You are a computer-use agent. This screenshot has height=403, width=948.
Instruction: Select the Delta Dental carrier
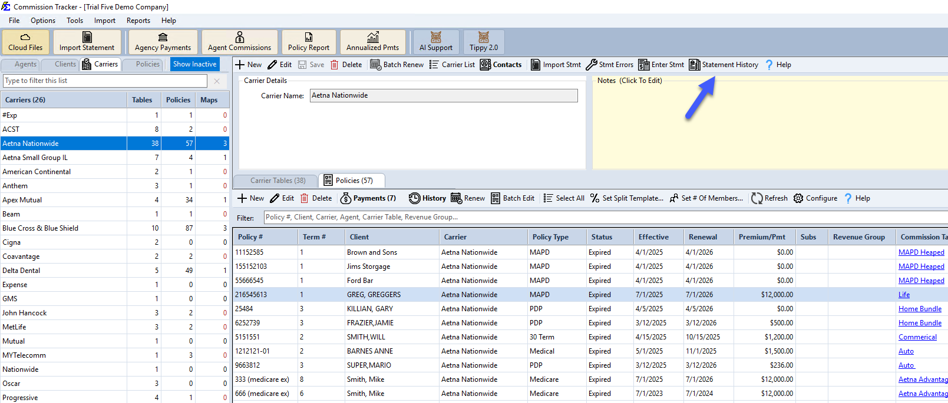point(115,271)
